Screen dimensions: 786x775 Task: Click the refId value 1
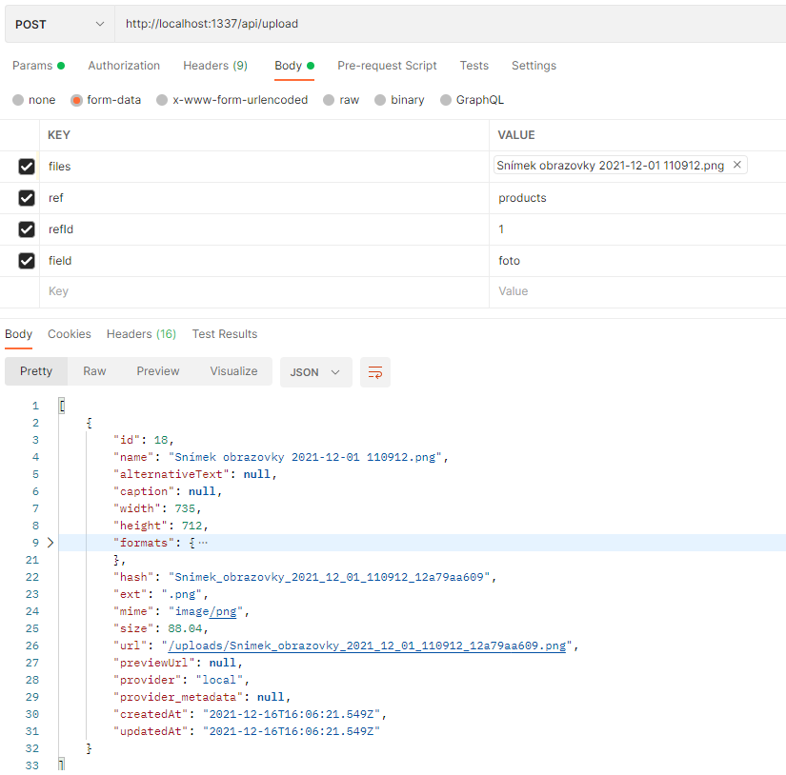click(x=637, y=229)
